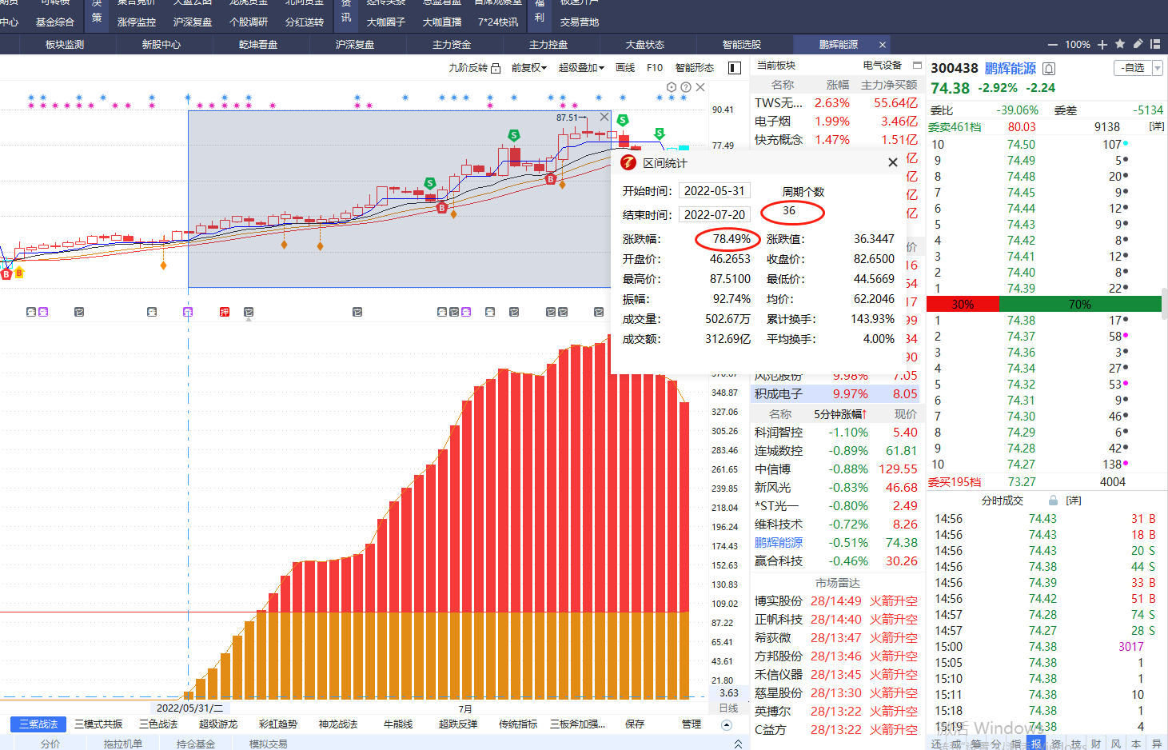Click the 自选 button

(1133, 68)
